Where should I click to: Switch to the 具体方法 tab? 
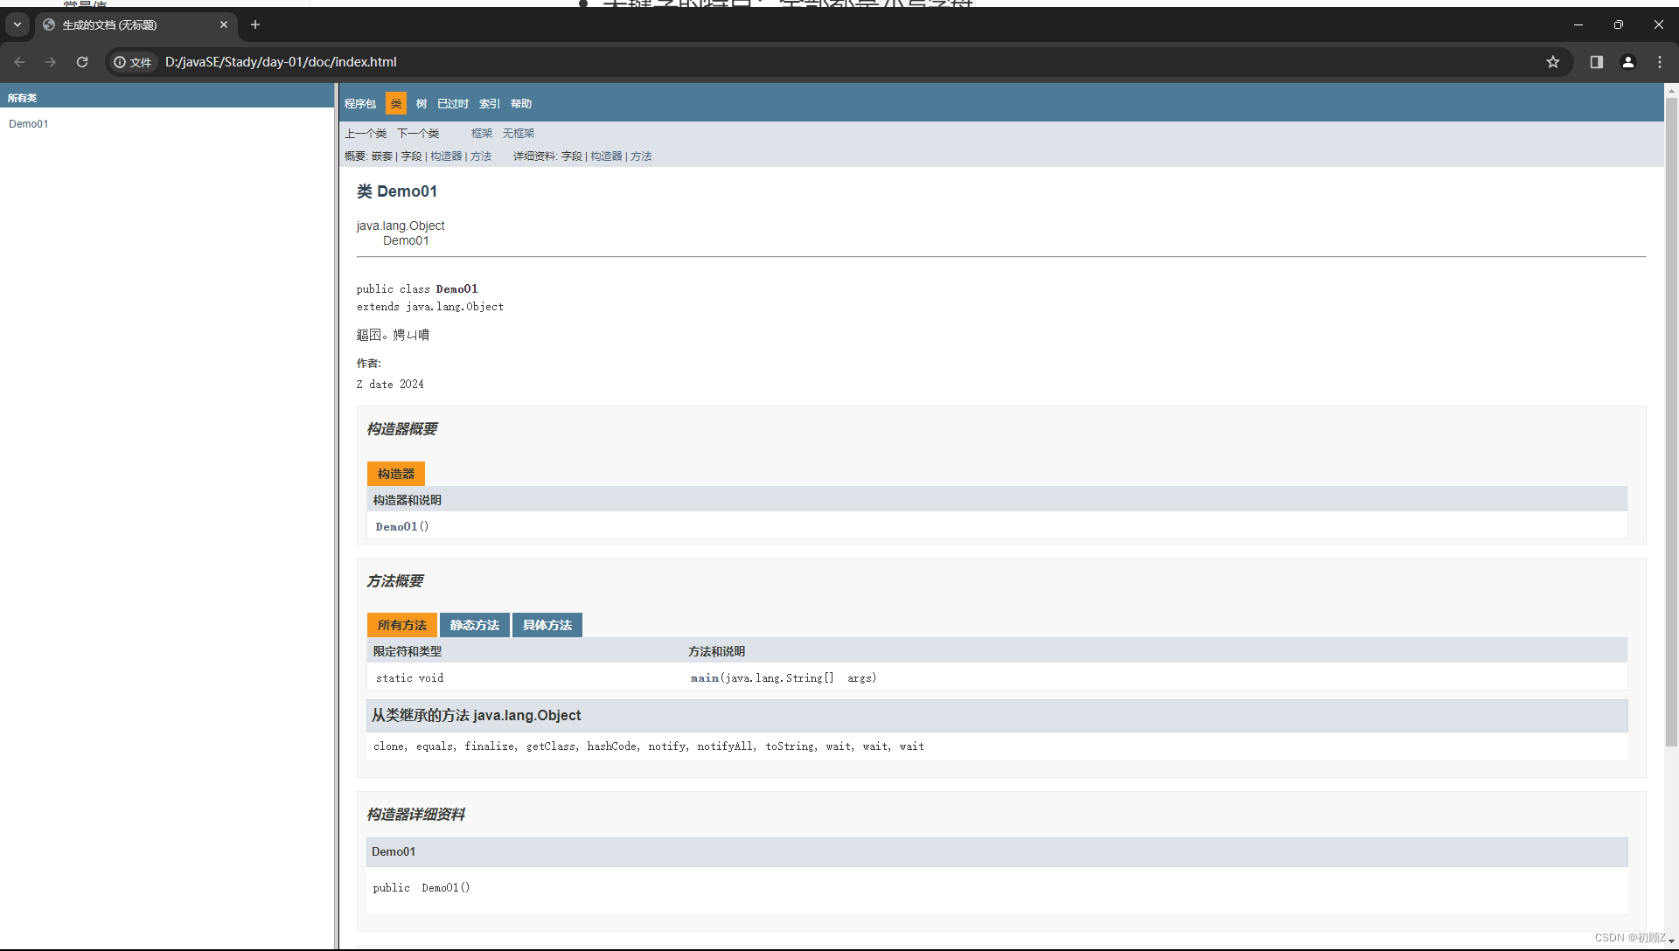pos(547,625)
